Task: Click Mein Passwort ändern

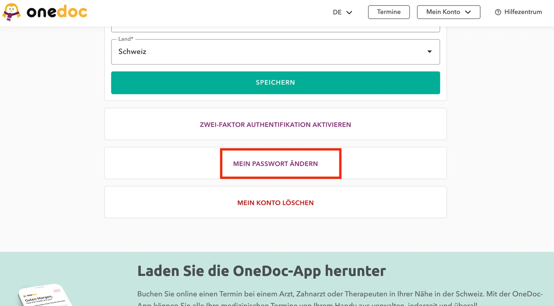Action: click(x=275, y=163)
